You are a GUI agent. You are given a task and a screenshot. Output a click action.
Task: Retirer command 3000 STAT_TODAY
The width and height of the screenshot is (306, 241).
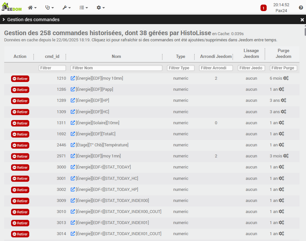(x=20, y=167)
